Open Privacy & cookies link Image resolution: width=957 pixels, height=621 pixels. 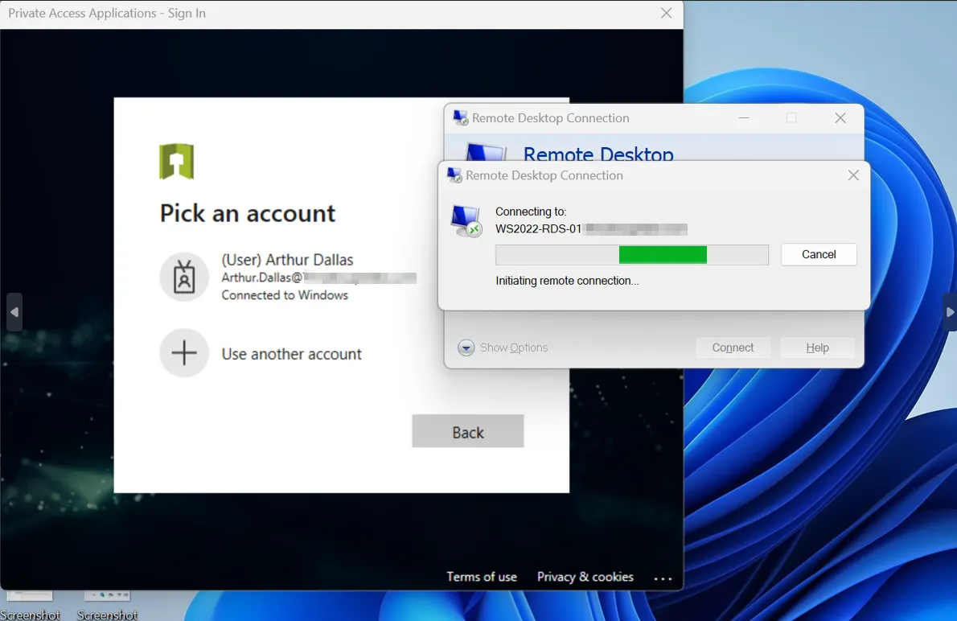click(x=585, y=577)
